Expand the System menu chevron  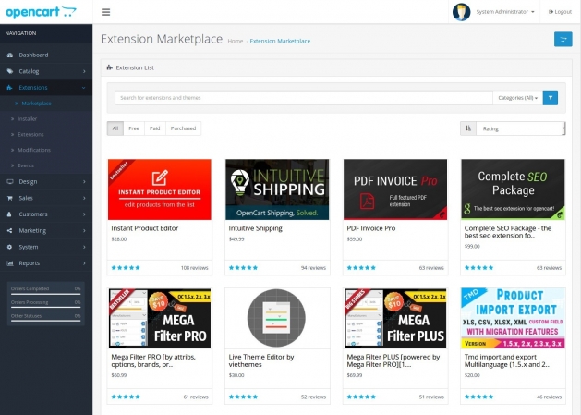coord(84,247)
